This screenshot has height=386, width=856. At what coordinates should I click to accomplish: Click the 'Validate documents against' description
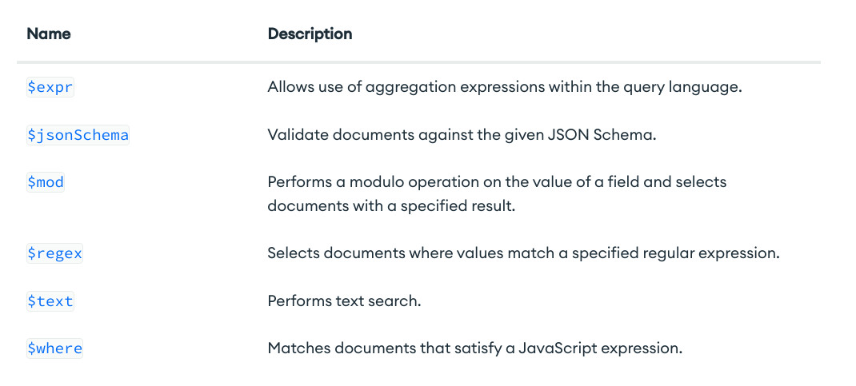(462, 135)
